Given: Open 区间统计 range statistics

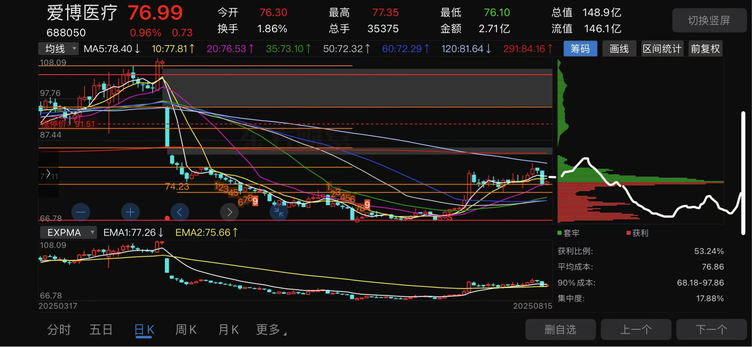Looking at the screenshot, I should click(x=662, y=49).
